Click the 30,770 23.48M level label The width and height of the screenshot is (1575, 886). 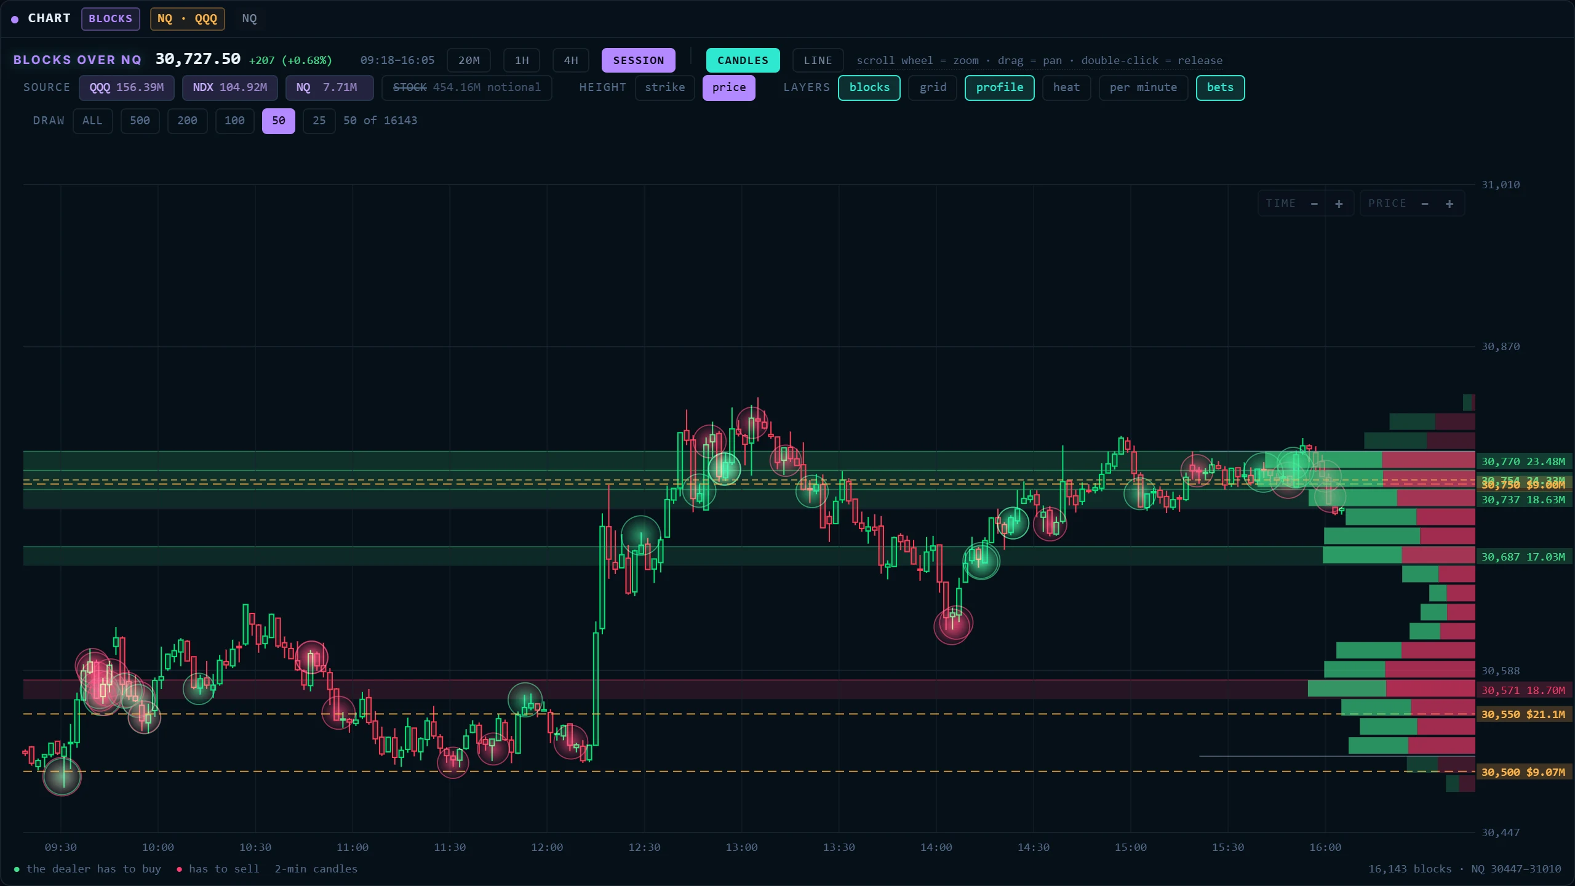tap(1523, 461)
